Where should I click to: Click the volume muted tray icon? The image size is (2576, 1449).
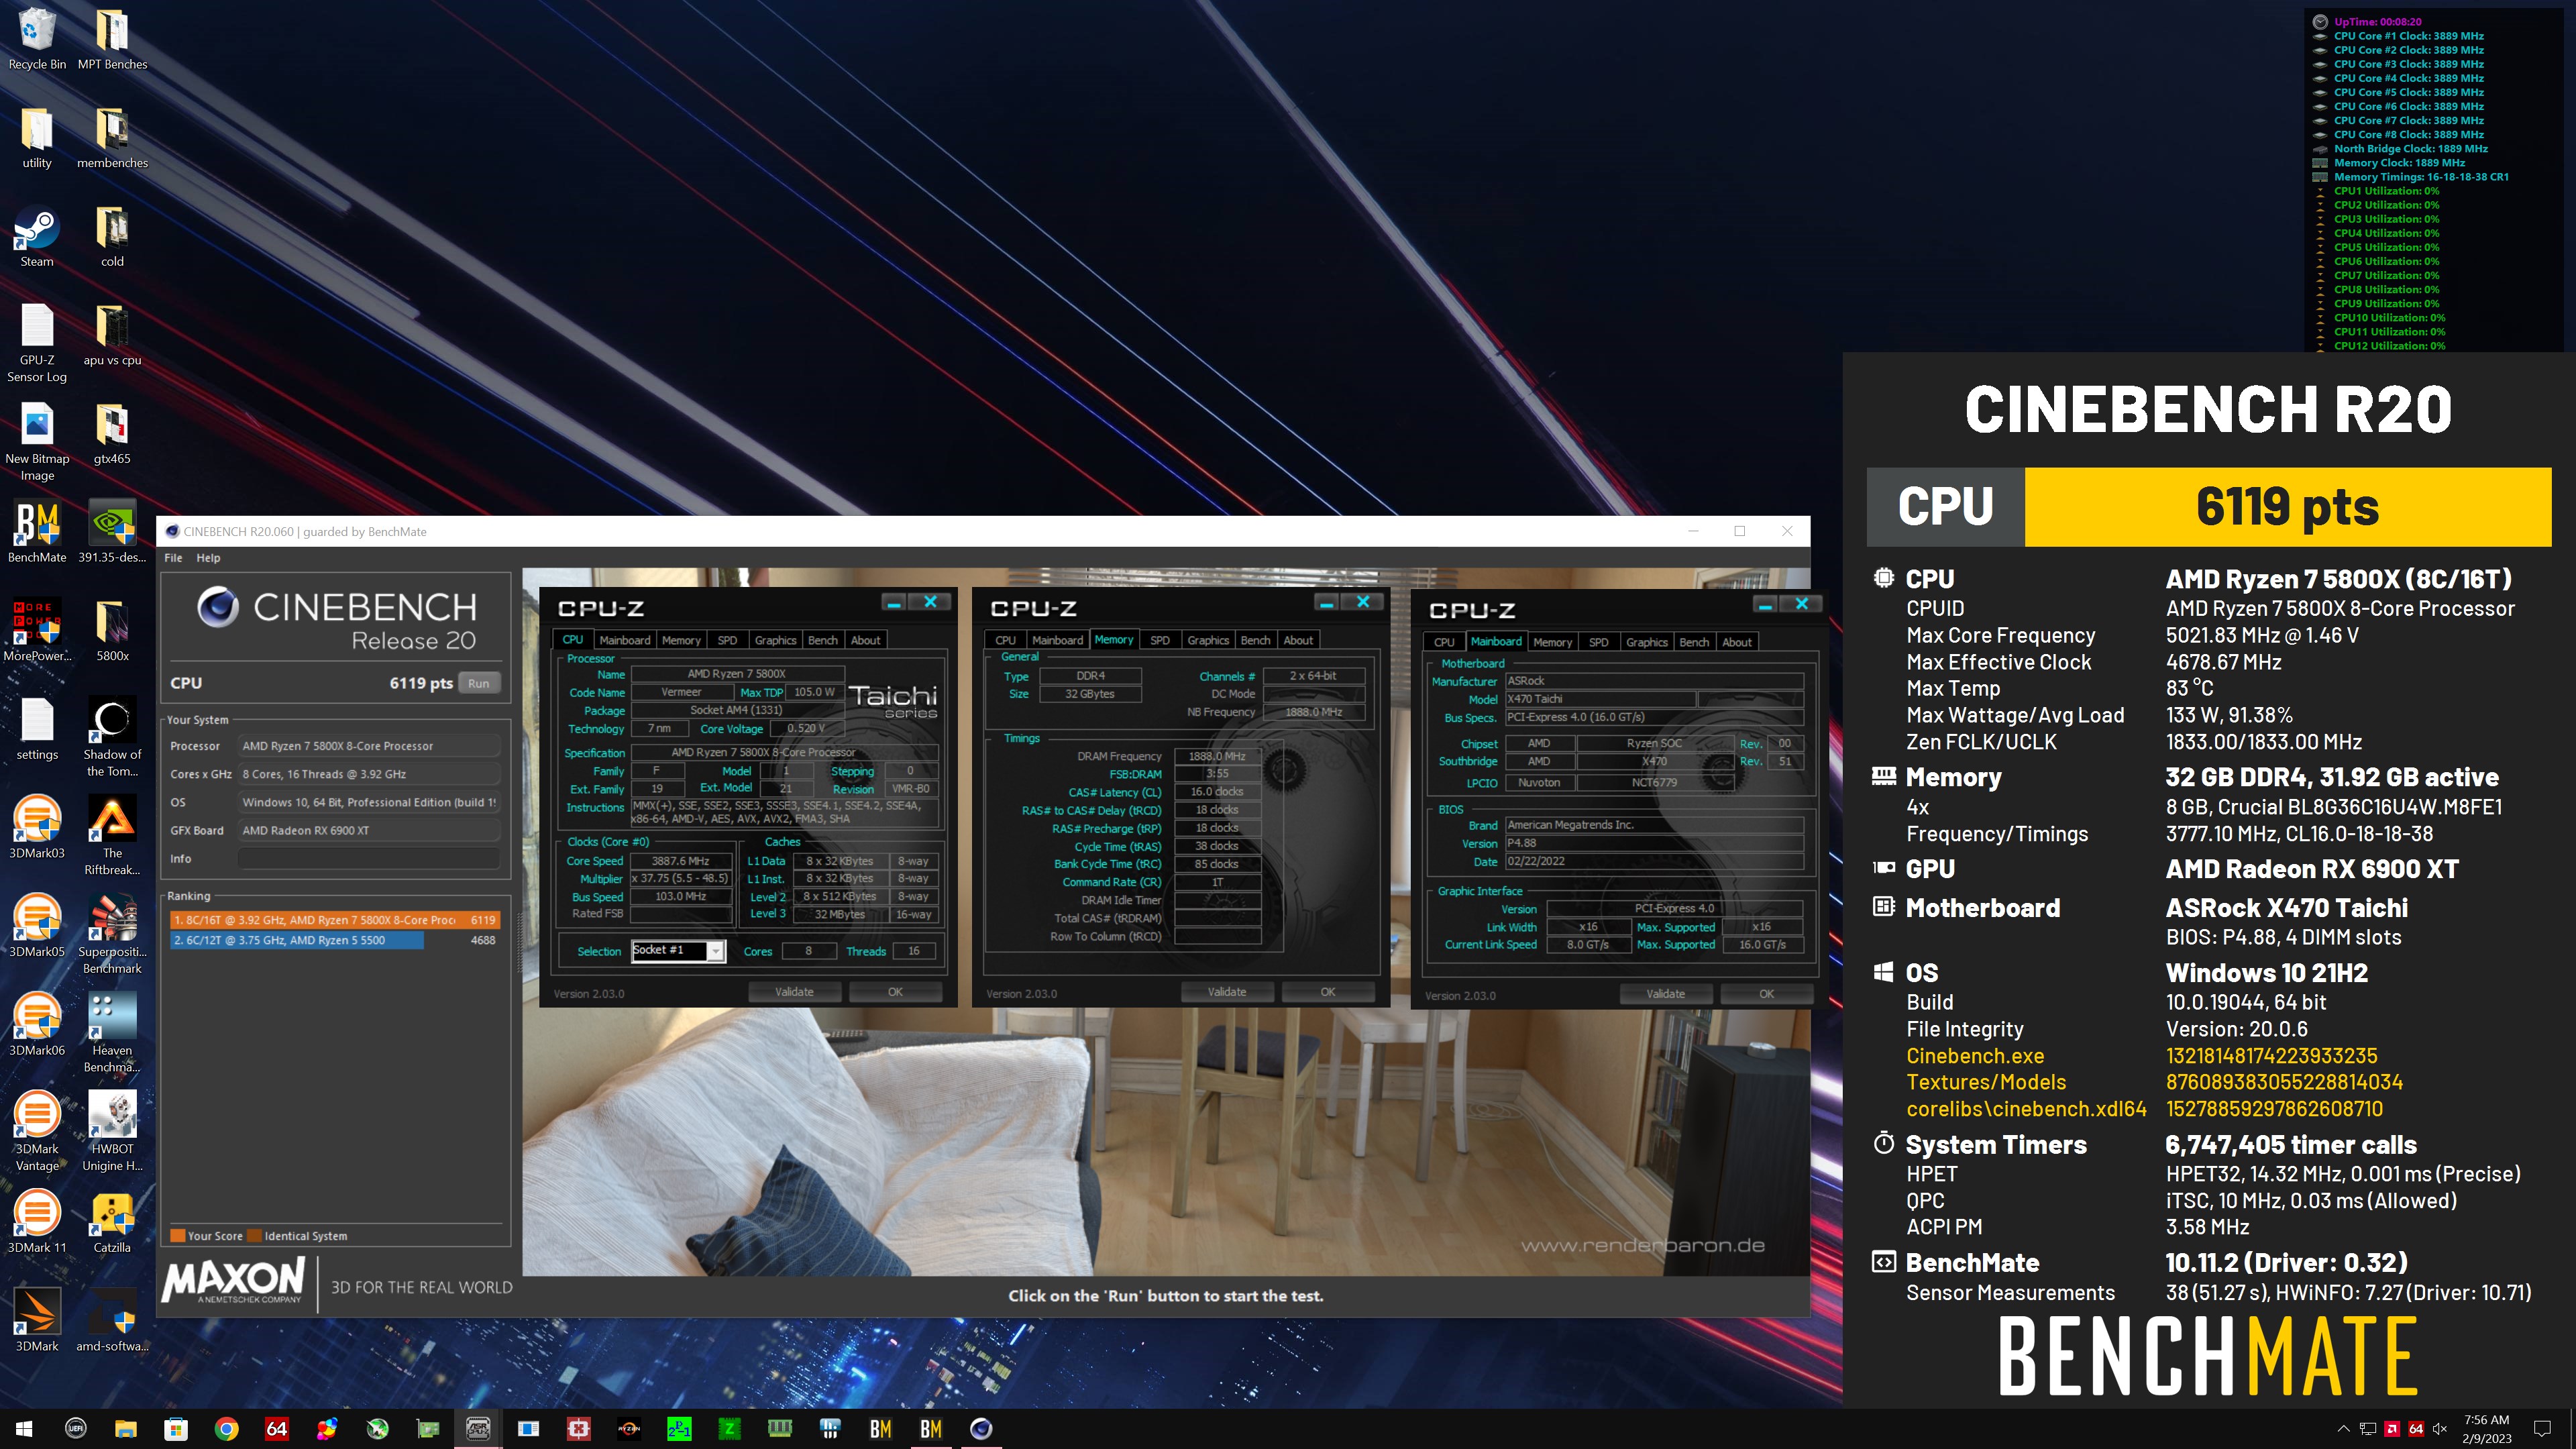pyautogui.click(x=2440, y=1429)
